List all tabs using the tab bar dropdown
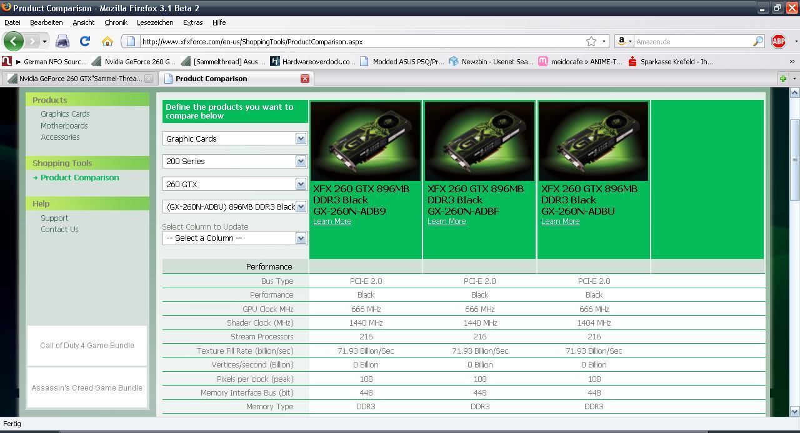 794,79
